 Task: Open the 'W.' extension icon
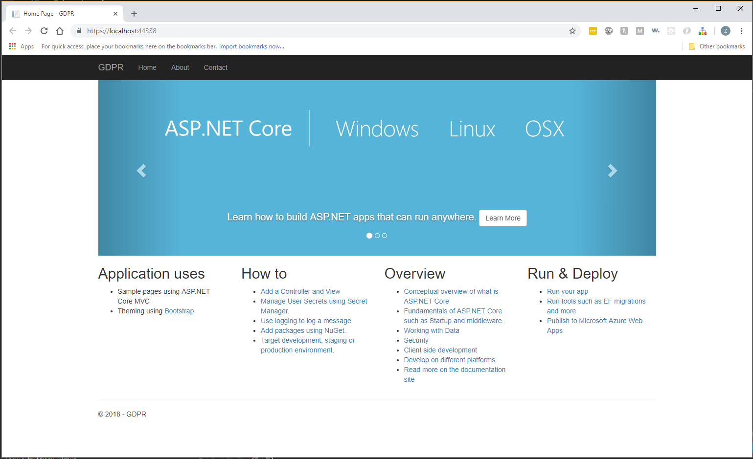656,31
